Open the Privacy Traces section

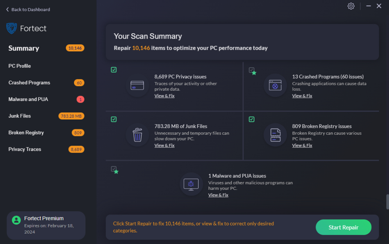coord(24,149)
